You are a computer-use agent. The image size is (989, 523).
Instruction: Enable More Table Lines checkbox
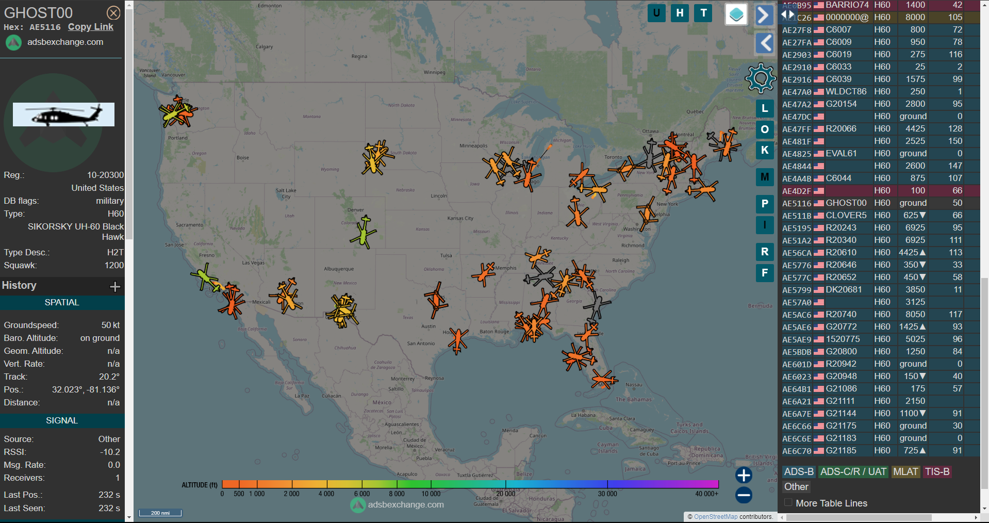tap(788, 502)
